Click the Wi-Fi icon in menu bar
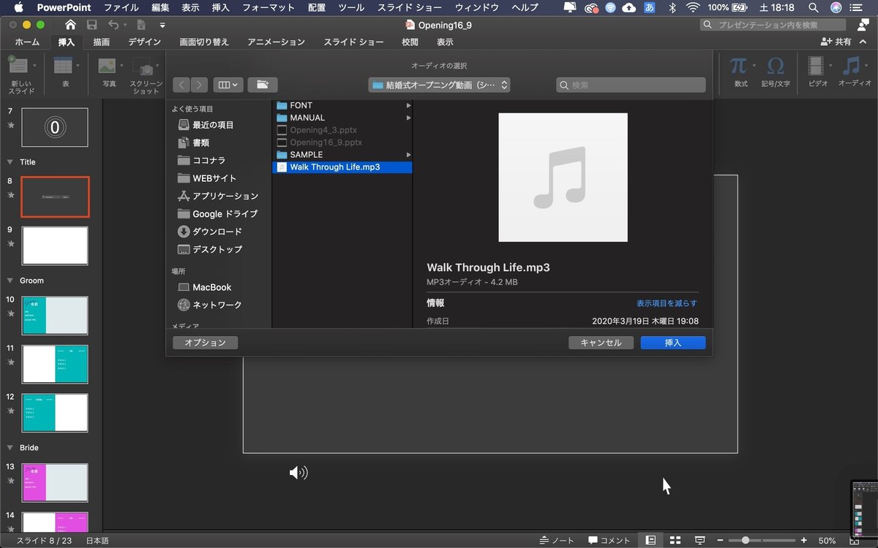The image size is (878, 548). click(692, 7)
